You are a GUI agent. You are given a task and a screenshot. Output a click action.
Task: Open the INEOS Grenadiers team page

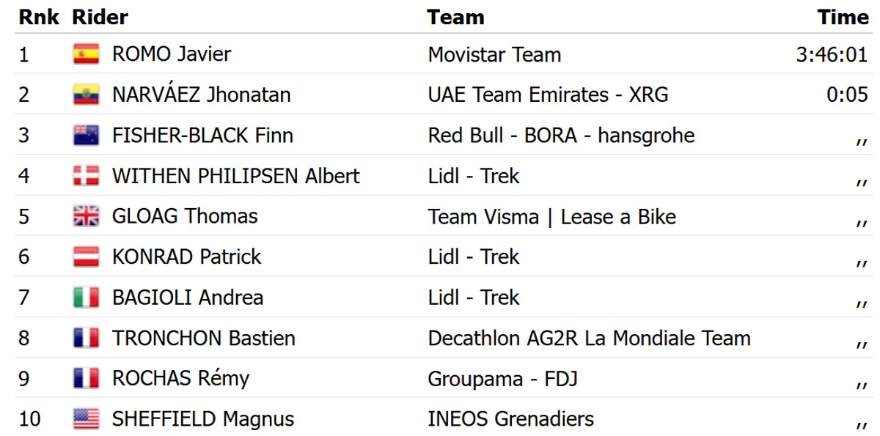(x=510, y=419)
